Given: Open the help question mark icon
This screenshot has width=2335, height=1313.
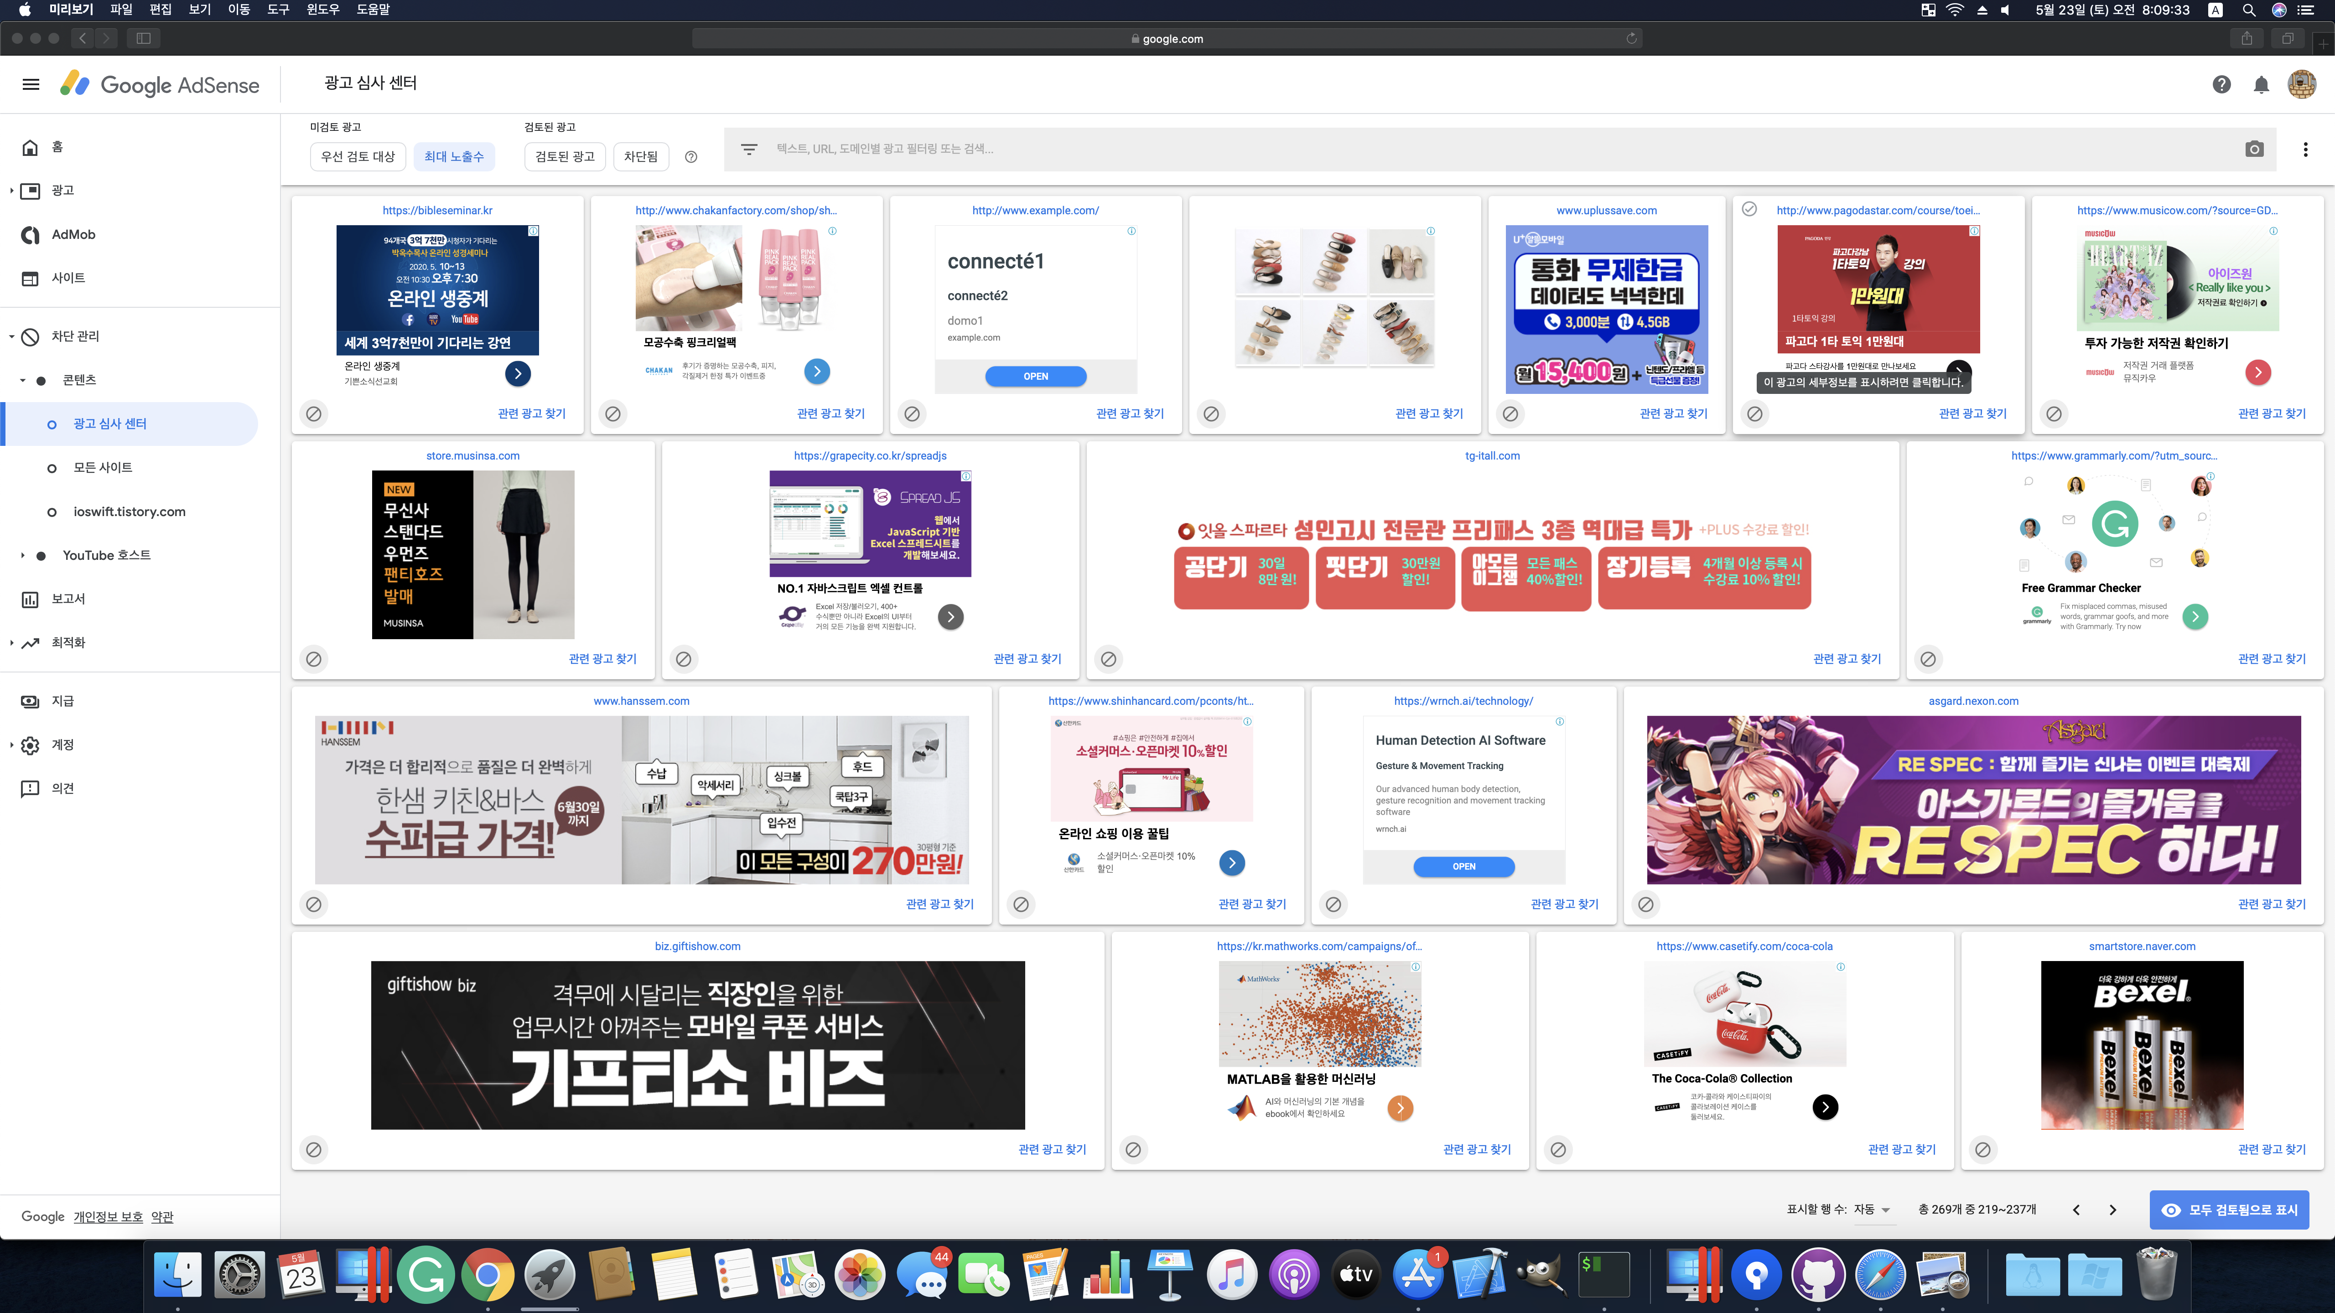Looking at the screenshot, I should (x=2221, y=84).
